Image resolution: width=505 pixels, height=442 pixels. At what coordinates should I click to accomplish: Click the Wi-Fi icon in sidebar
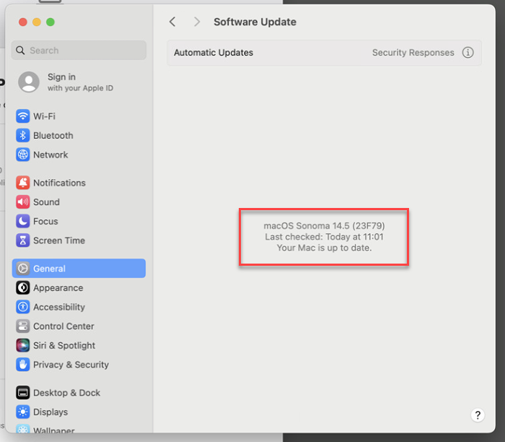click(x=23, y=116)
